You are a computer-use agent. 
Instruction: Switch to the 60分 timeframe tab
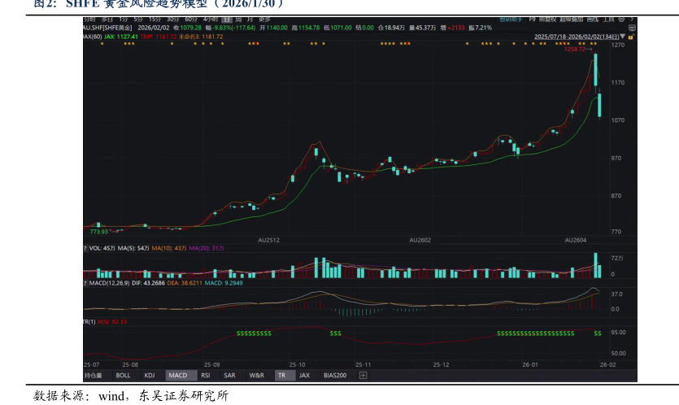(x=190, y=18)
